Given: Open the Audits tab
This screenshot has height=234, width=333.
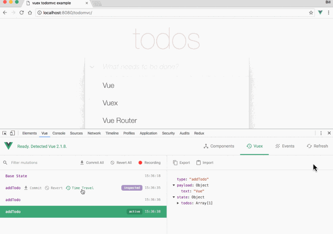Looking at the screenshot, I should [x=184, y=133].
